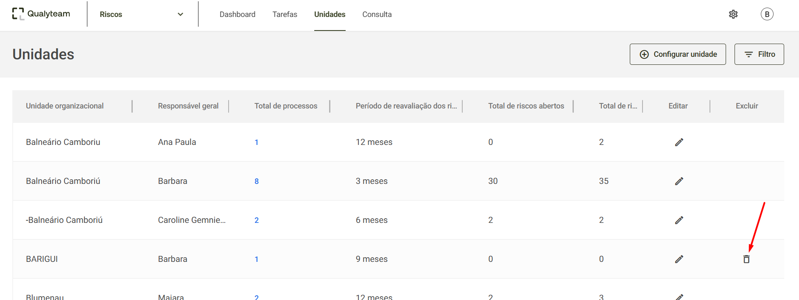Click the Caroline Gemnie... responsible cell
This screenshot has width=799, height=300.
(x=192, y=220)
